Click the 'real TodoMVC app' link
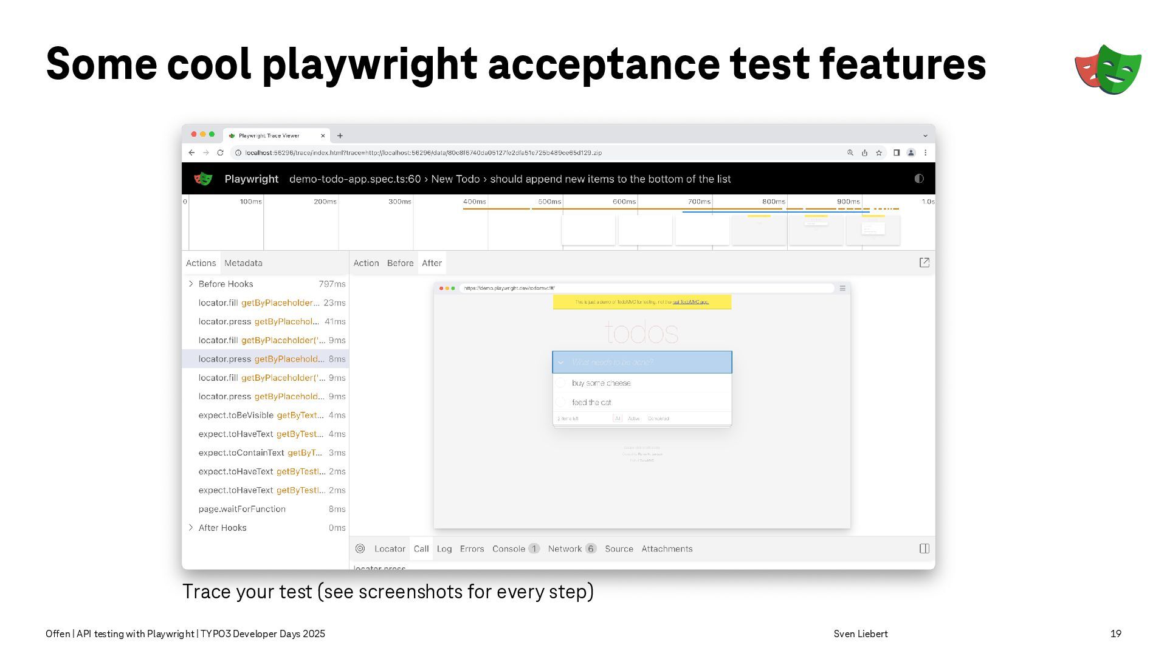Viewport: 1167px width, 656px height. point(690,302)
